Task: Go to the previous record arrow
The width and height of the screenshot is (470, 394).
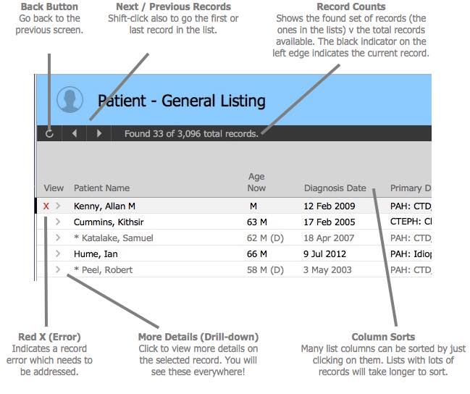Action: click(75, 133)
